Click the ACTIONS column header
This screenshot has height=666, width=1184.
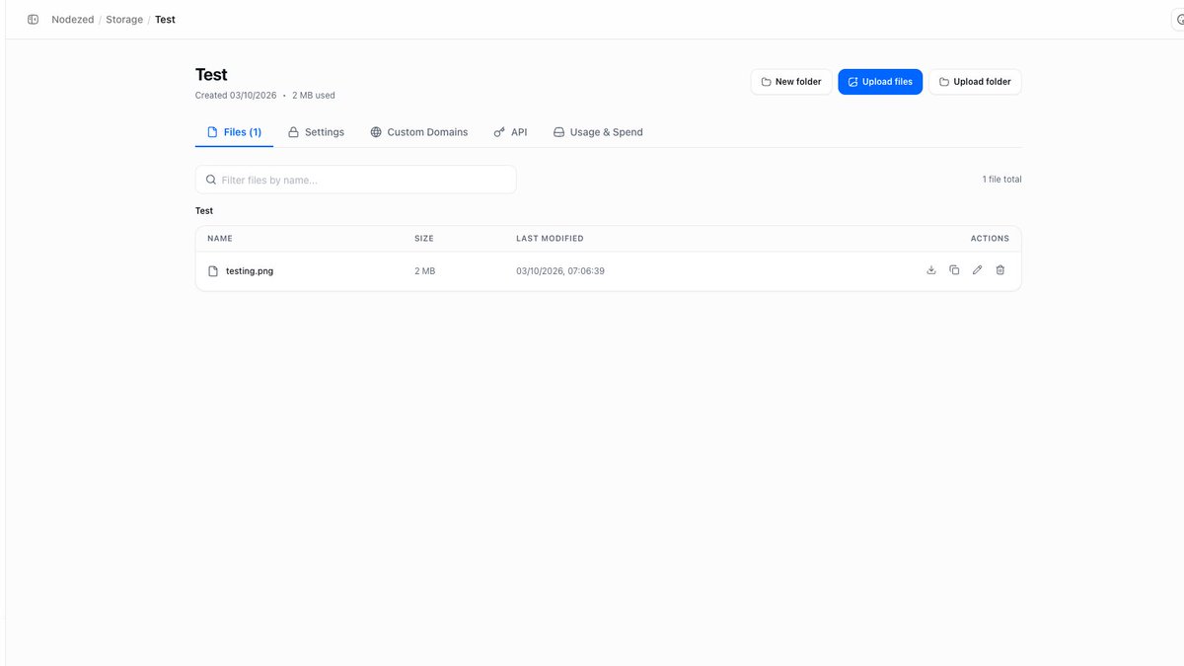click(x=990, y=239)
